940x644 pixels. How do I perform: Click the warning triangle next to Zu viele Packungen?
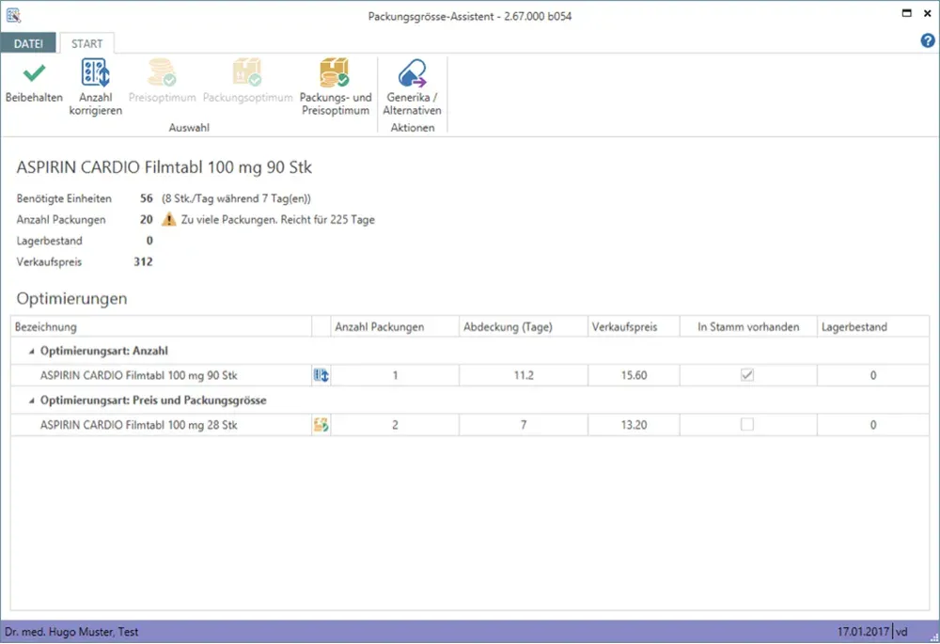click(169, 219)
